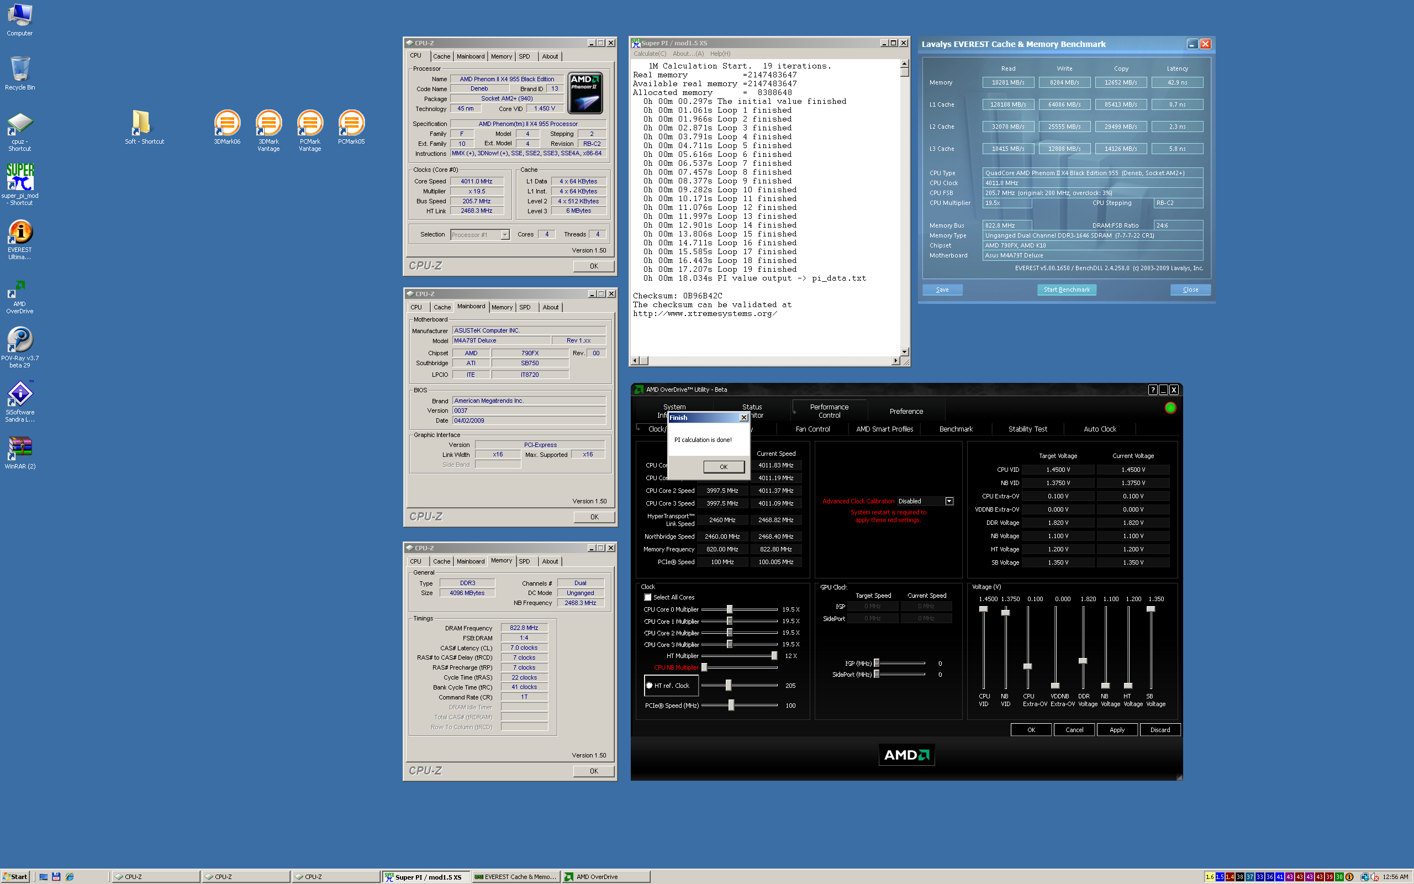Image resolution: width=1414 pixels, height=884 pixels.
Task: Click Checksum 0B96B42C text in Super PI
Action: pos(677,296)
